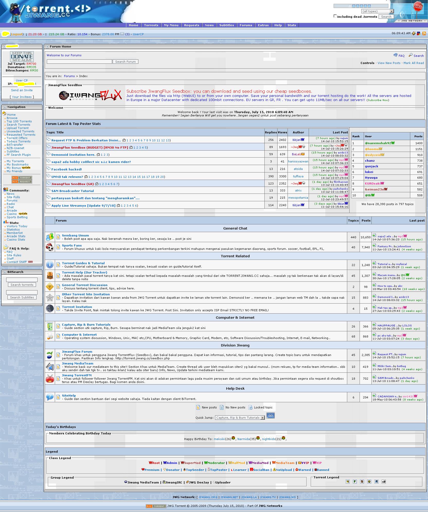Viewport: 428px width, 512px height.
Task: Click the red radio Jiwang TorrentFM icon
Action: click(50, 379)
